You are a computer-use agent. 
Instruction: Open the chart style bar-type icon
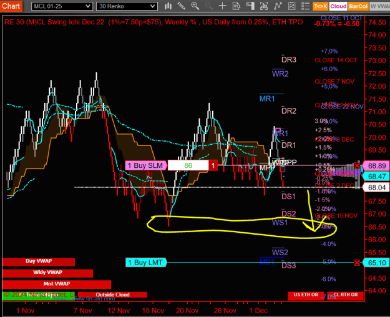[x=168, y=6]
